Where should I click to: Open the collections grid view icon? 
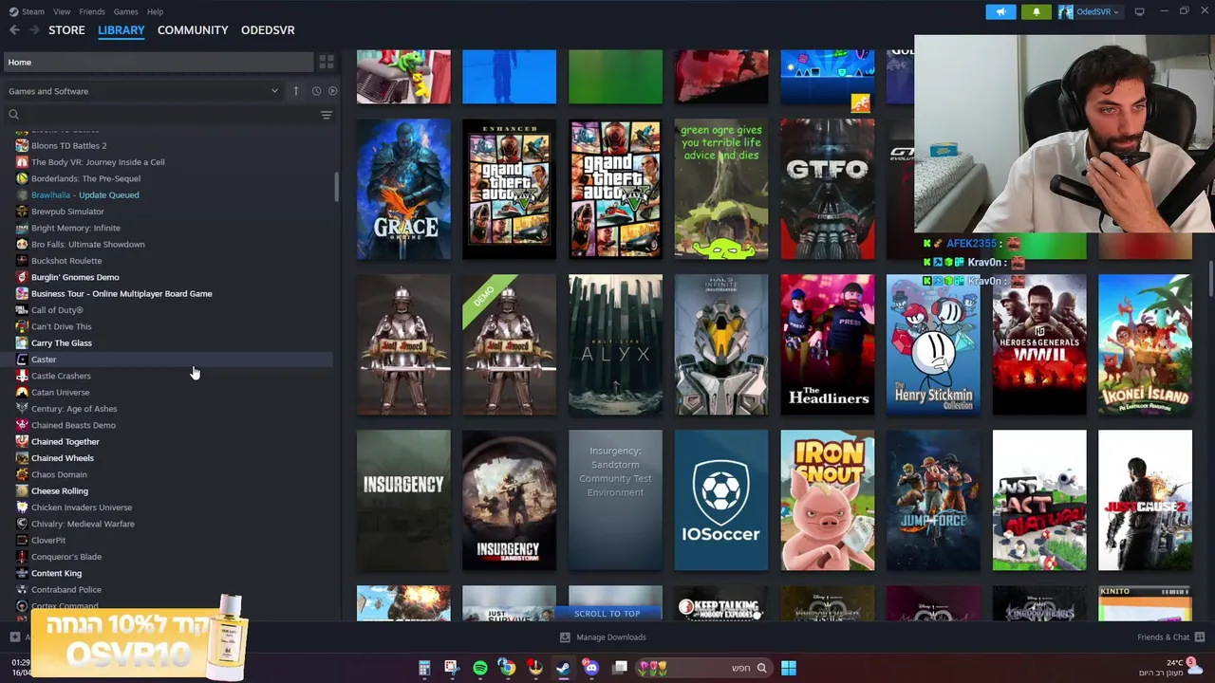pos(327,62)
